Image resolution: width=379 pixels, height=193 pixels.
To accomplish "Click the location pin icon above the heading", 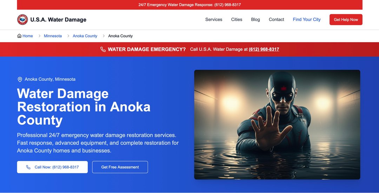I will (20, 80).
